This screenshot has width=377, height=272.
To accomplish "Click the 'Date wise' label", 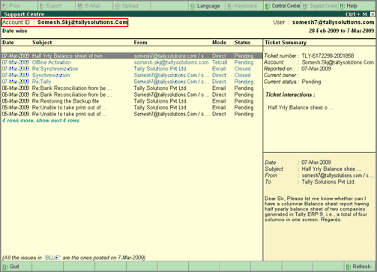I will tap(15, 31).
